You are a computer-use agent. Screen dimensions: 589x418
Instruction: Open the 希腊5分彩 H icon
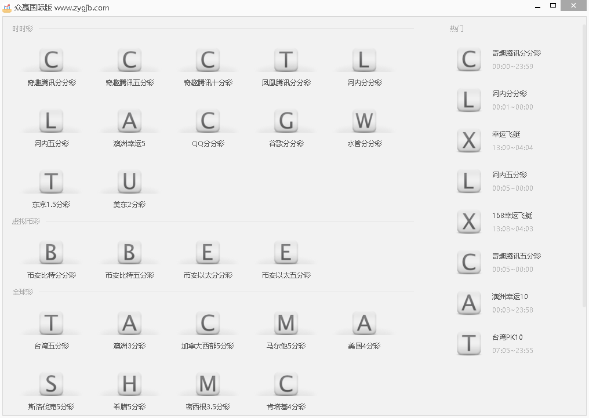pyautogui.click(x=130, y=384)
